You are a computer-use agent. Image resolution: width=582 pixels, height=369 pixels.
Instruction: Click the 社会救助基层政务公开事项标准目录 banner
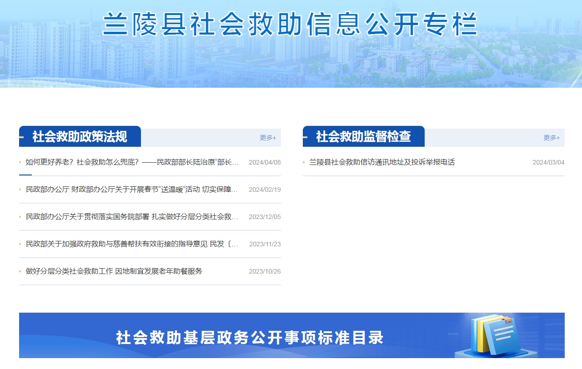click(x=292, y=335)
